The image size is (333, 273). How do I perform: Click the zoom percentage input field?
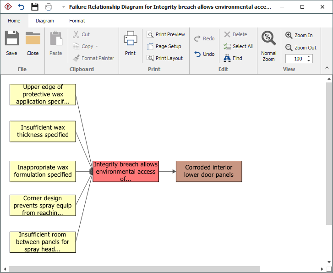point(296,59)
